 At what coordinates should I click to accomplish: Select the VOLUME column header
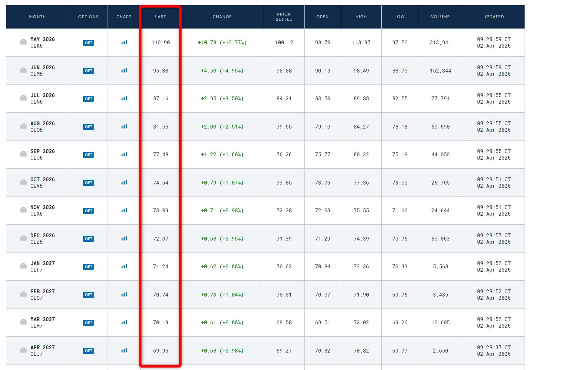[440, 17]
